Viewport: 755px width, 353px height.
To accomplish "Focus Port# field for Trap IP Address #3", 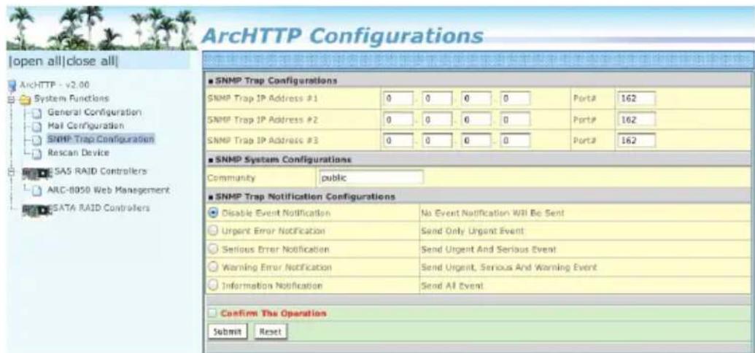I will click(635, 140).
